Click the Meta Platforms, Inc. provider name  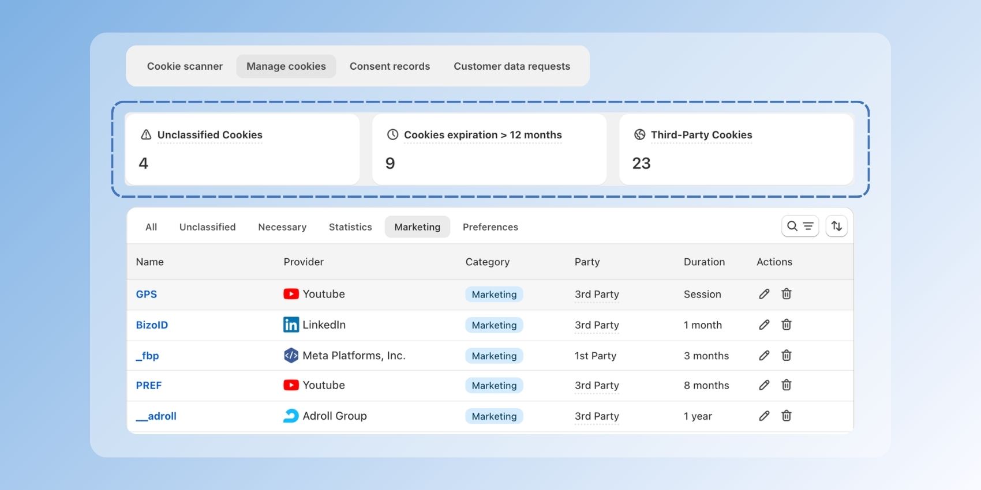(x=354, y=356)
